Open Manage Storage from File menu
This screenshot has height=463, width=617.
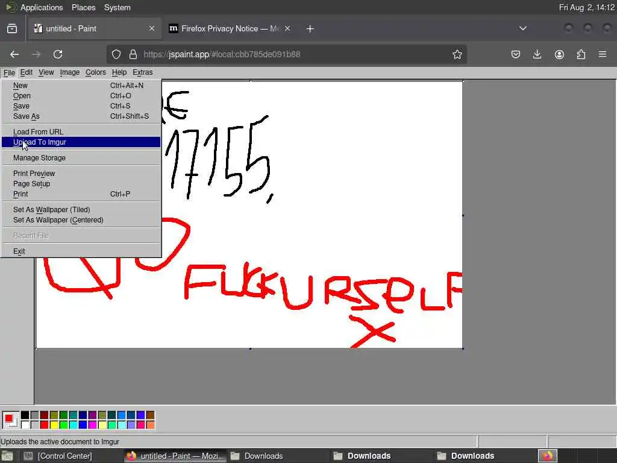coord(81,158)
